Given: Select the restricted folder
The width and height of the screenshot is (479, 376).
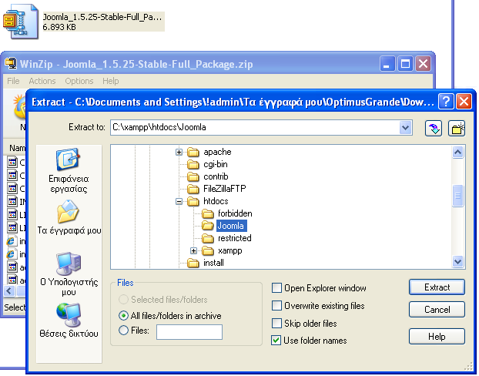Looking at the screenshot, I should pos(226,238).
